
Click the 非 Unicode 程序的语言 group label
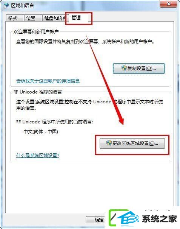click(x=38, y=92)
